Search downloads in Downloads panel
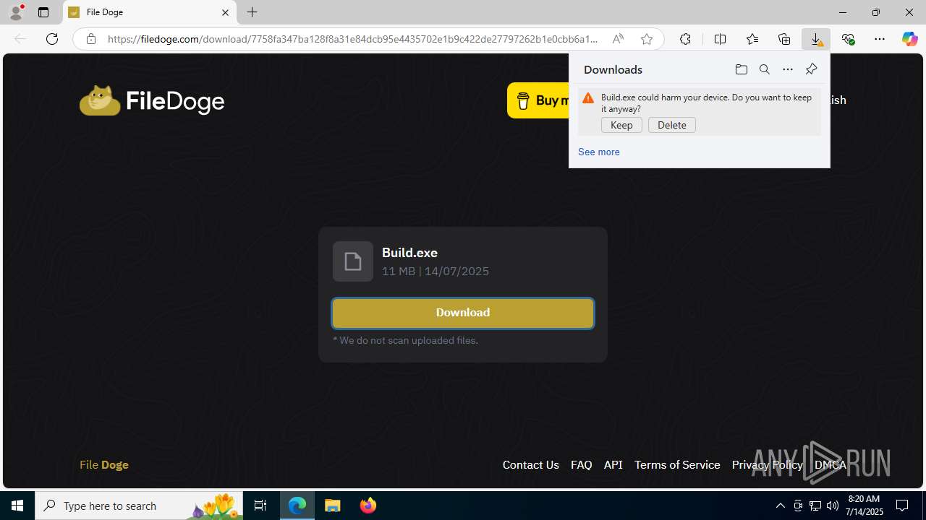This screenshot has width=926, height=520. tap(764, 69)
